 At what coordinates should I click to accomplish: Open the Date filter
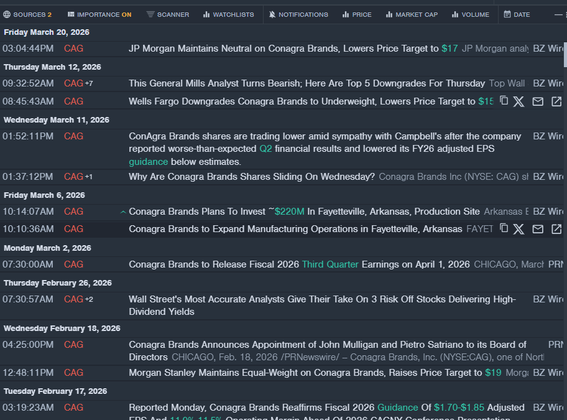517,14
